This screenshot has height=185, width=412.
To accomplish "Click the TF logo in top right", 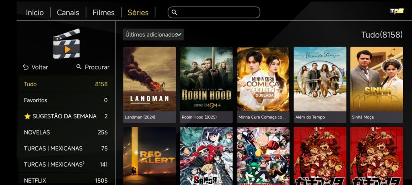I will 397,11.
